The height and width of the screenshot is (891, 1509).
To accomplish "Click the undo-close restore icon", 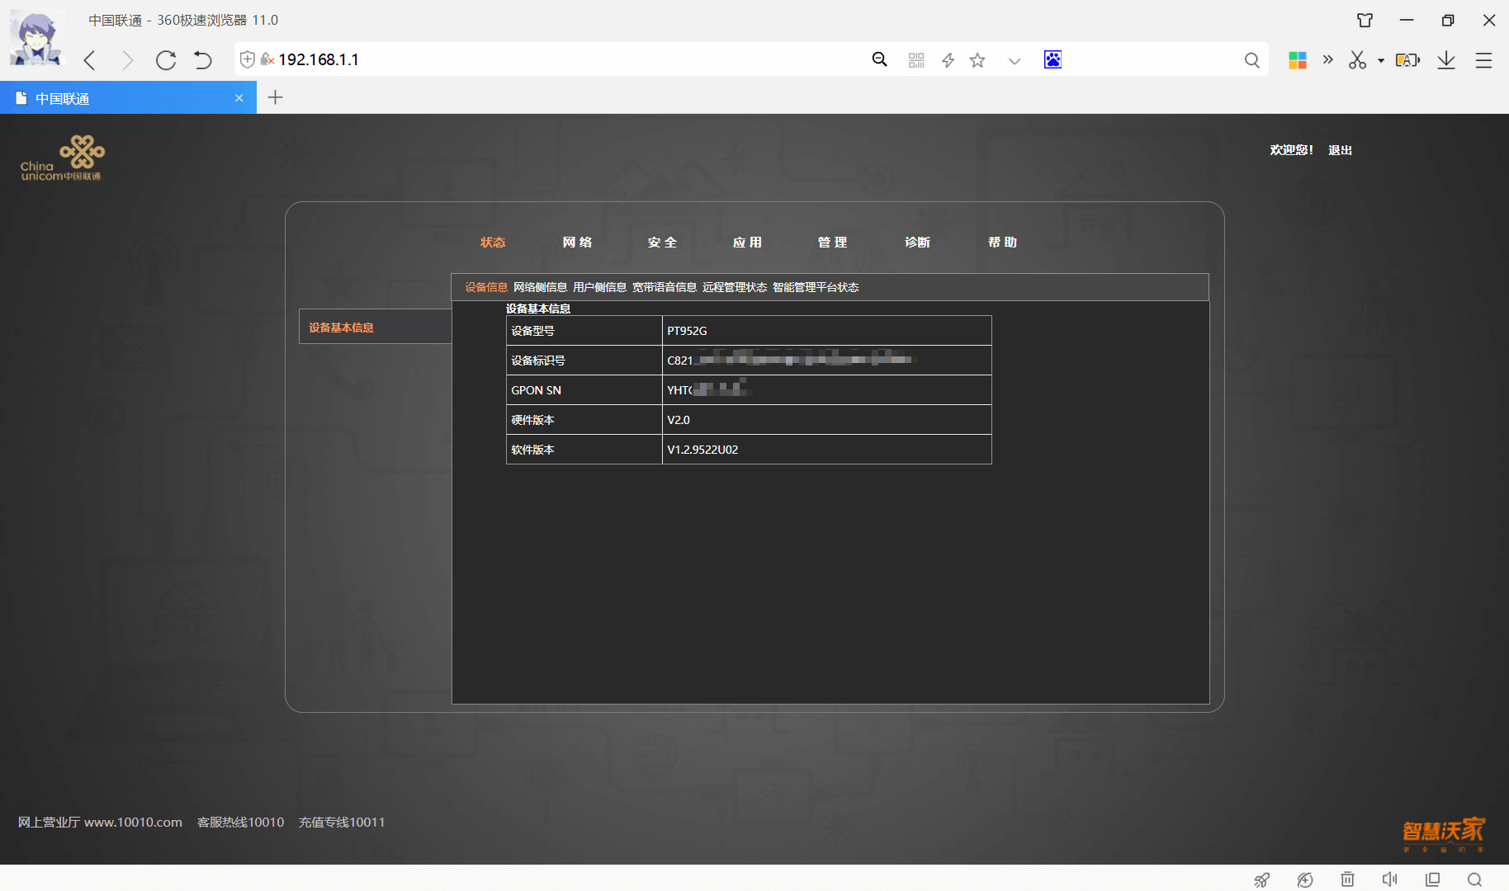I will pos(203,60).
